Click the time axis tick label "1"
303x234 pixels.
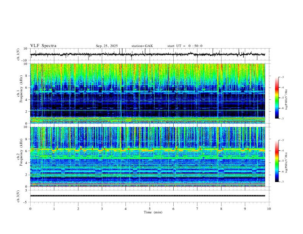[x=54, y=209]
